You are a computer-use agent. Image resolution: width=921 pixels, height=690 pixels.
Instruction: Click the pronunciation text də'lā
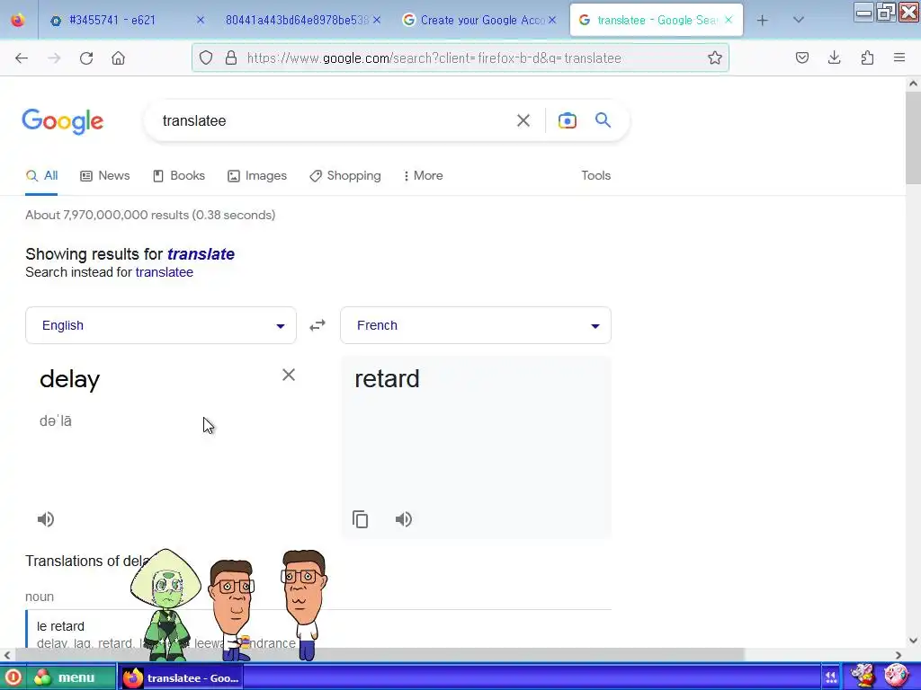click(x=55, y=420)
